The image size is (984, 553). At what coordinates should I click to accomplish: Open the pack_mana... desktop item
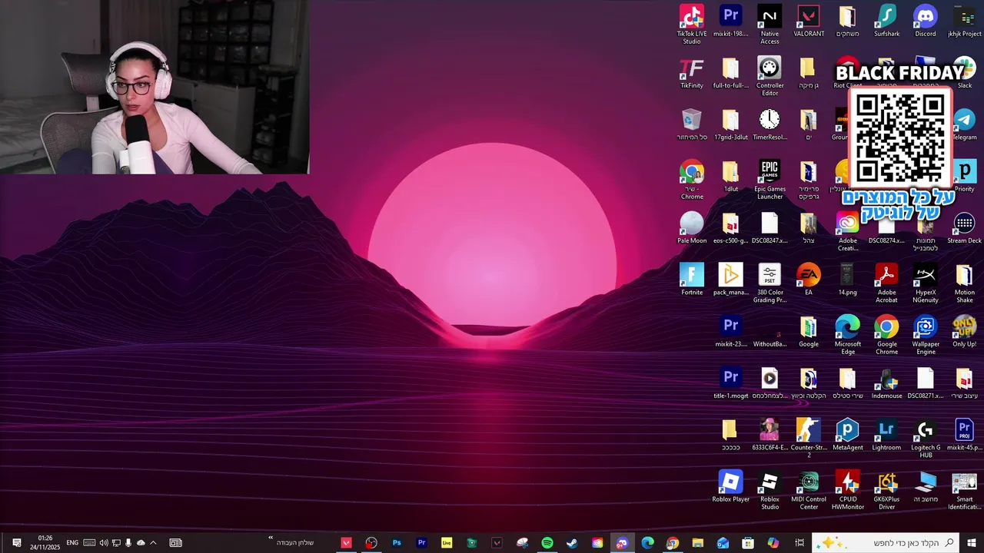click(730, 280)
